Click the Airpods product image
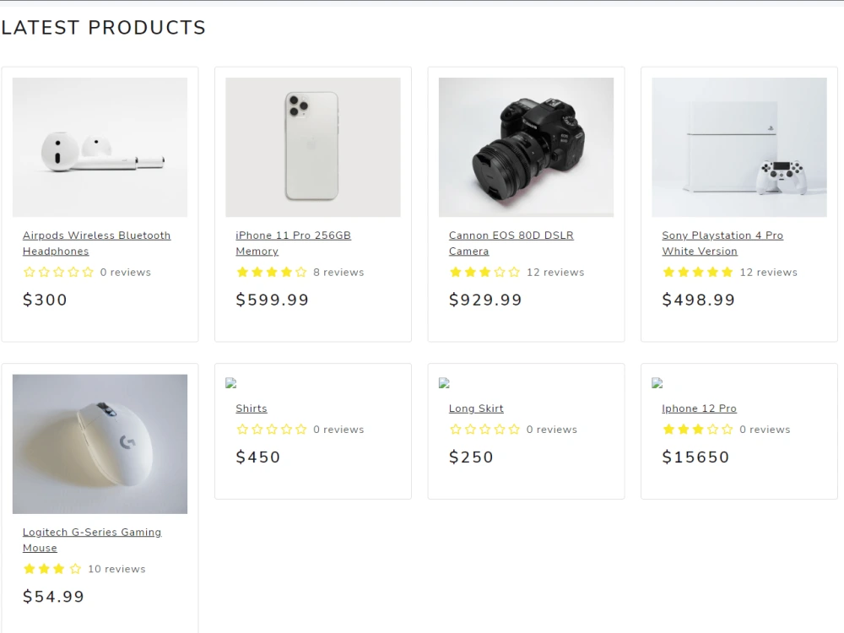This screenshot has width=844, height=633. (x=100, y=148)
